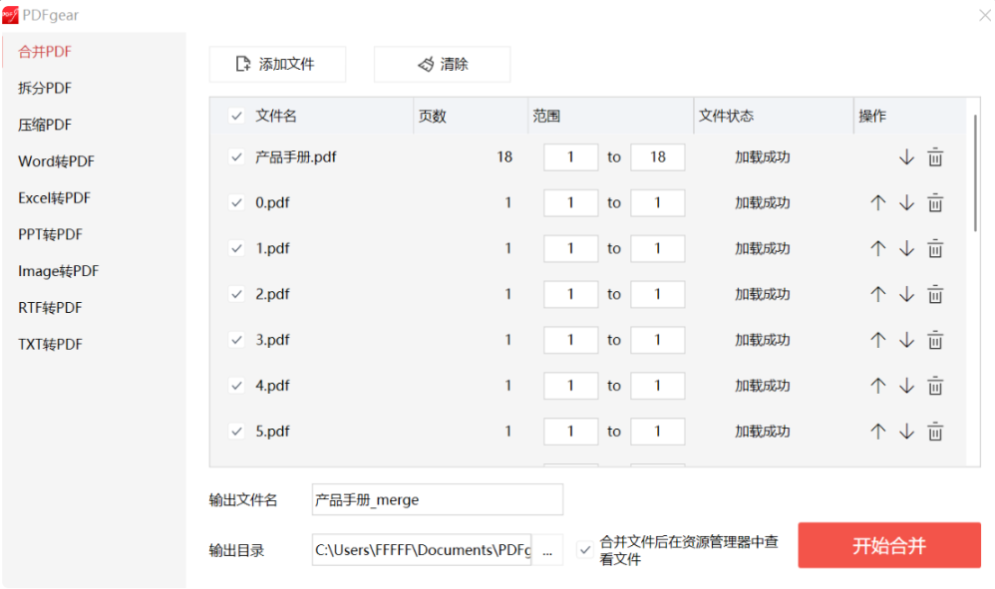Start merging with 开始合并
The image size is (995, 589).
[x=889, y=545]
